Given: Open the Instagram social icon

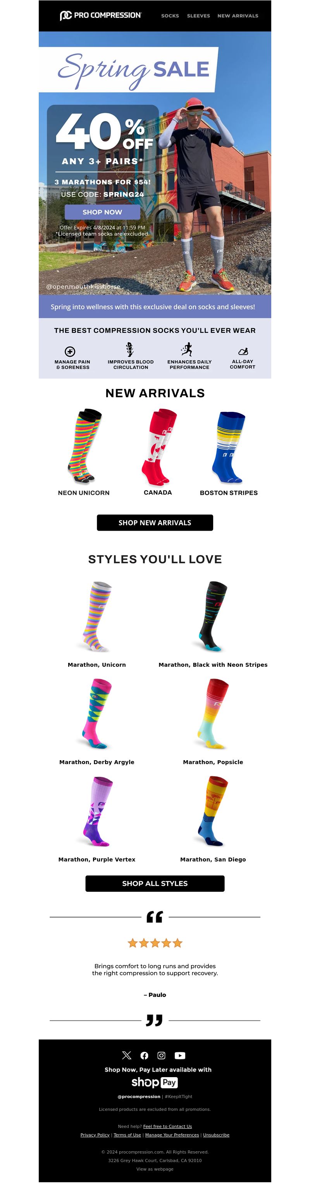Looking at the screenshot, I should 162,1055.
